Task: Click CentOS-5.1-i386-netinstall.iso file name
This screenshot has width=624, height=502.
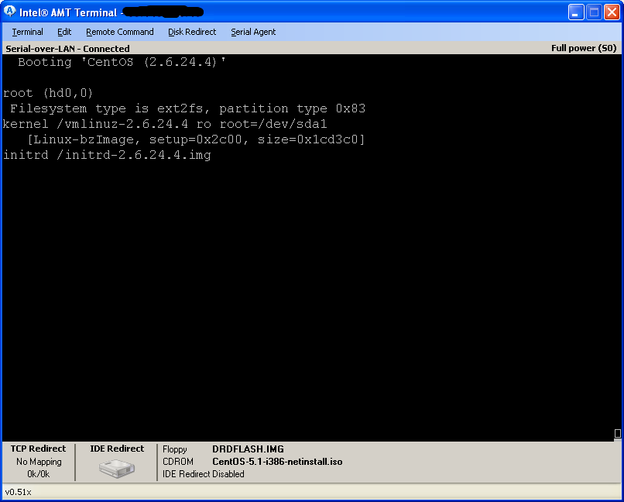Action: 277,462
